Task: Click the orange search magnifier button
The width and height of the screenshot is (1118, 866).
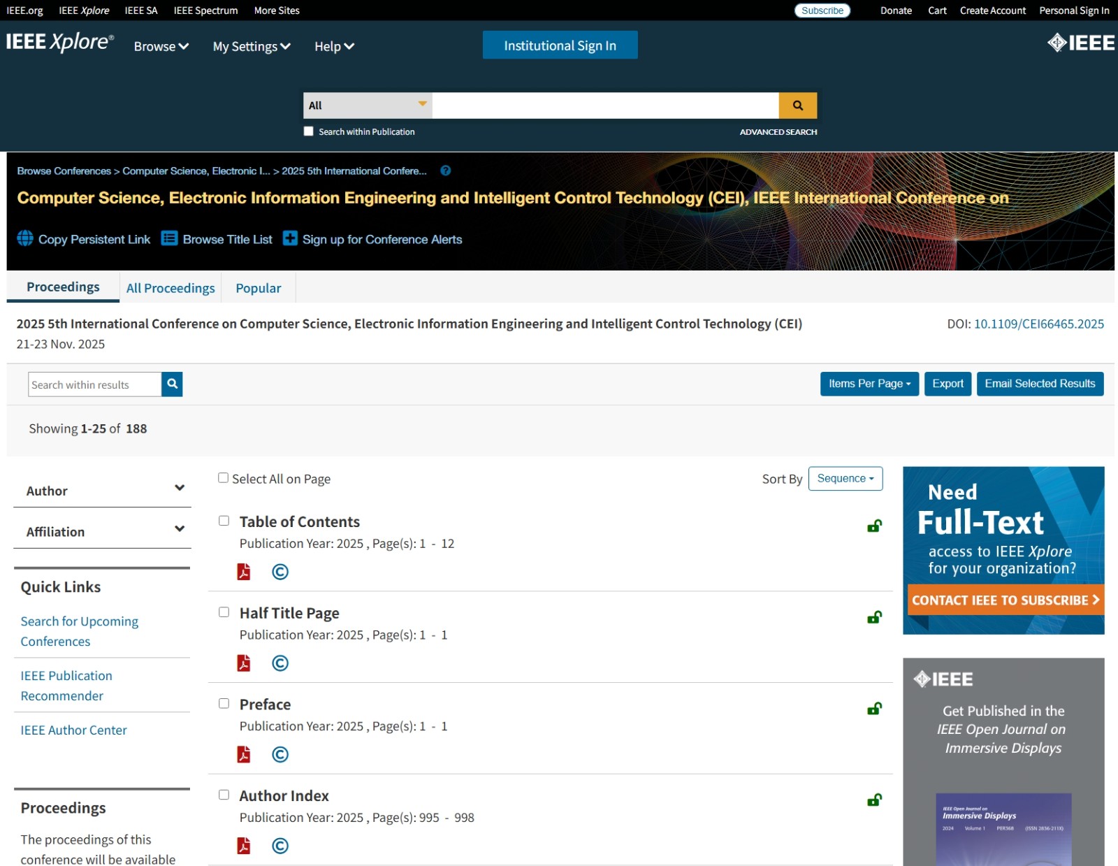Action: coord(797,106)
